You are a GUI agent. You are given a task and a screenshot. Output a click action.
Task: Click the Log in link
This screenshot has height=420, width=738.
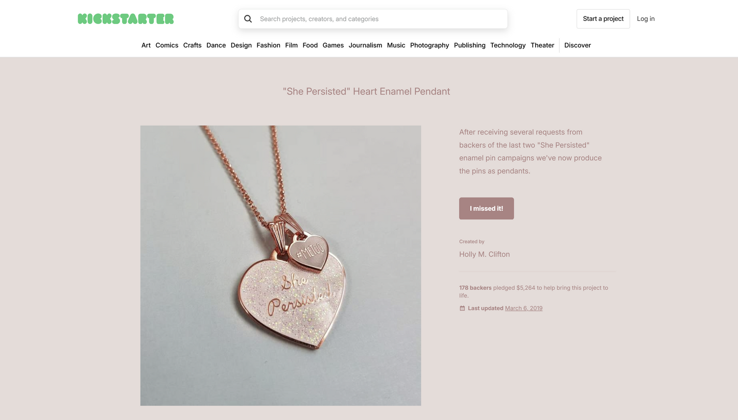646,18
